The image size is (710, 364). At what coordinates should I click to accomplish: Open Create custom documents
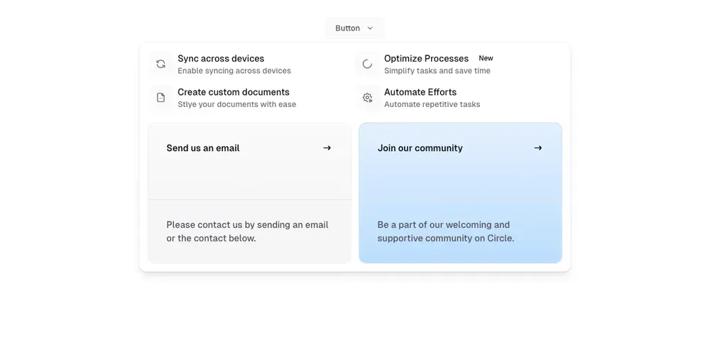tap(234, 92)
